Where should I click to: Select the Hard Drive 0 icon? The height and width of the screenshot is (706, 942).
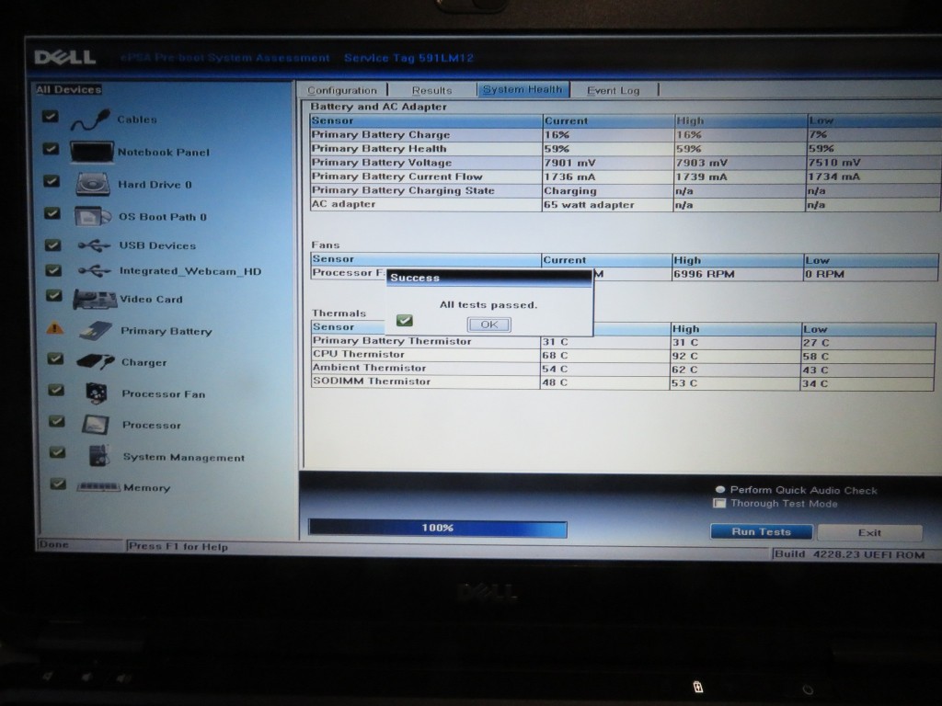(x=93, y=184)
